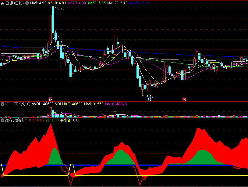Click the MA60: 5.05 label

(97, 3)
